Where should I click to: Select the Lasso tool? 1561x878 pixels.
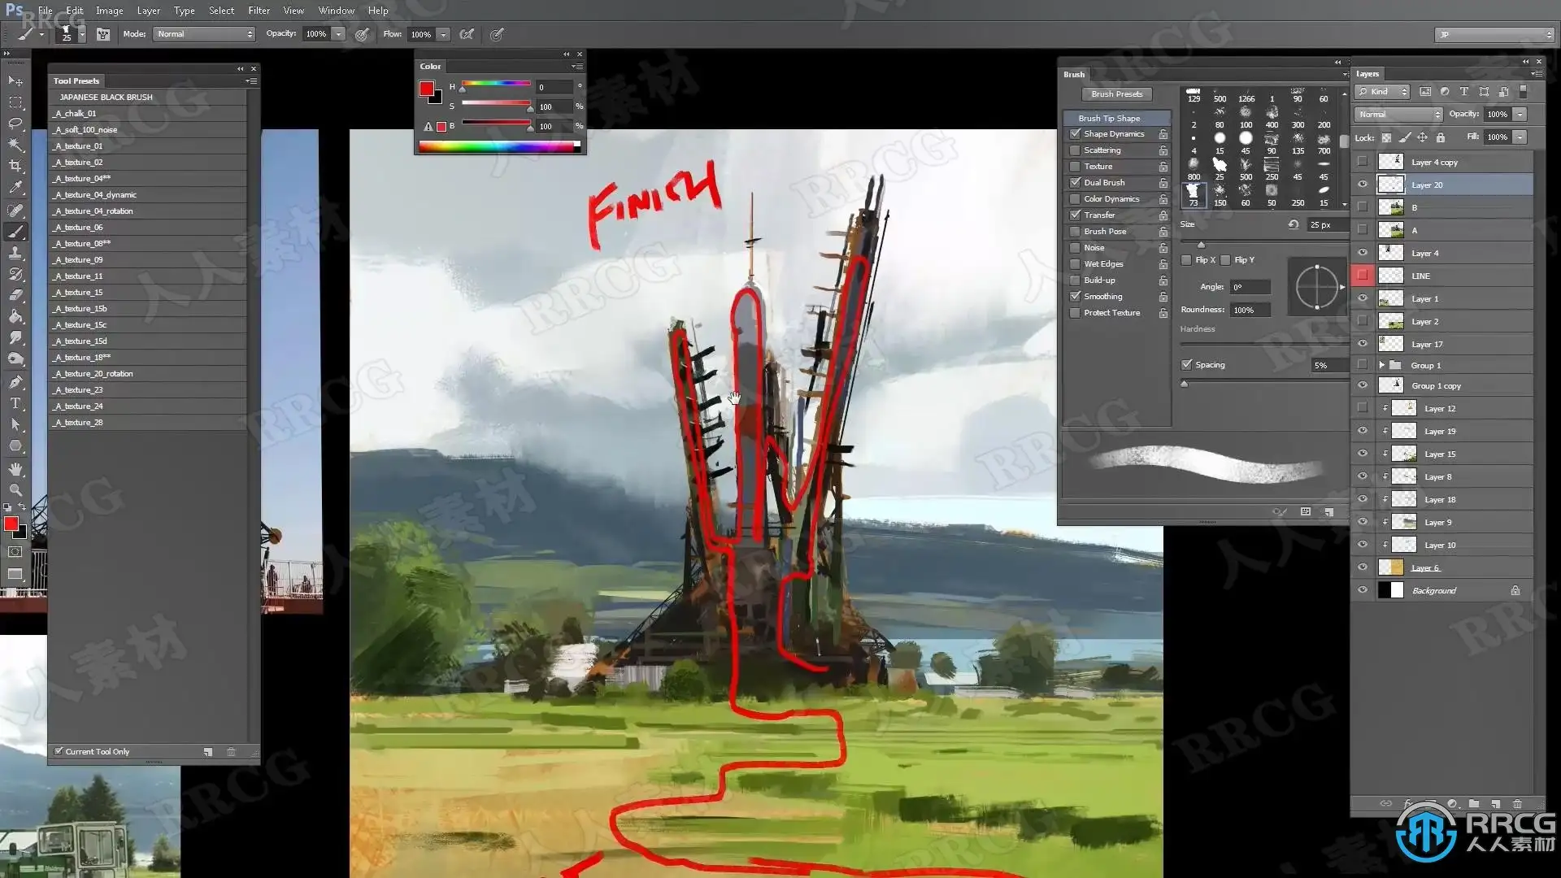click(x=15, y=124)
